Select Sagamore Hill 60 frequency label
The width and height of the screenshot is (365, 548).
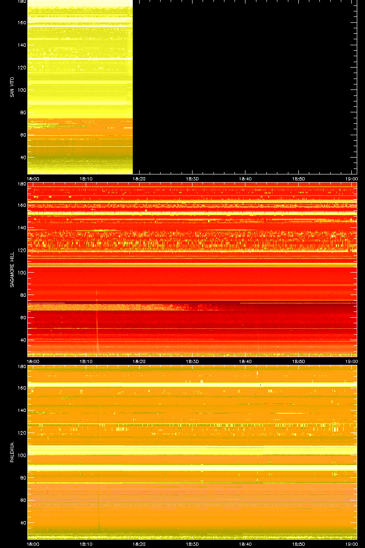tap(23, 317)
